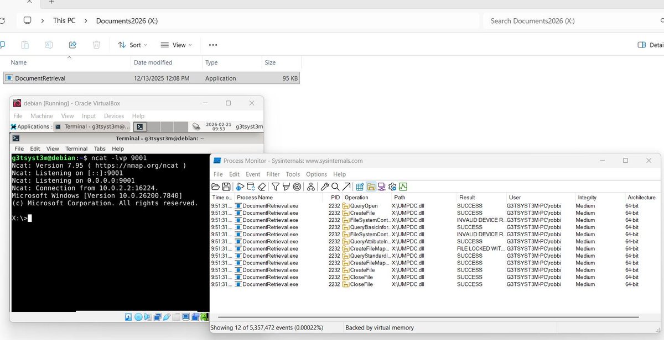Click the Result column header in Process Monitor

tap(466, 197)
